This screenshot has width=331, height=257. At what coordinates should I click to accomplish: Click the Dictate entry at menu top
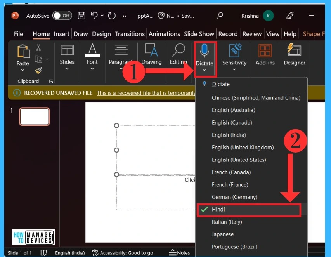click(251, 84)
